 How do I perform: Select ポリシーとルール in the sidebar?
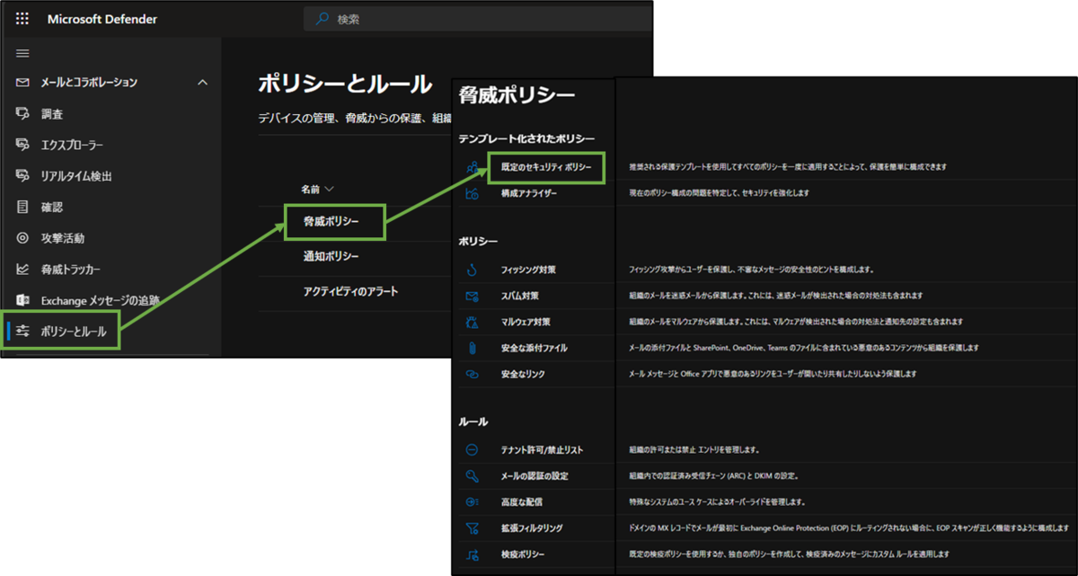click(74, 332)
